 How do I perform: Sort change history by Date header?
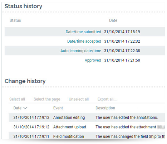pyautogui.click(x=18, y=108)
